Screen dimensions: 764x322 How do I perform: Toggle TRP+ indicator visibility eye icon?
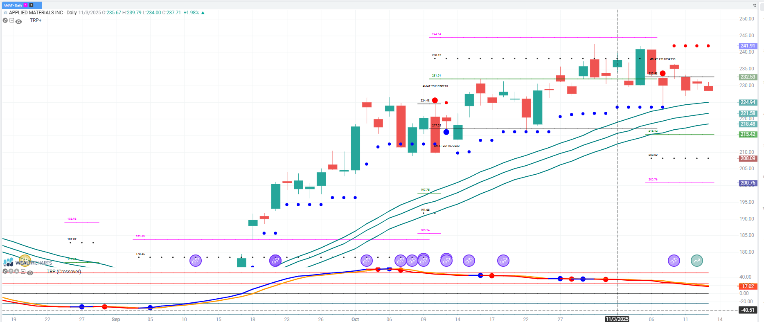[x=18, y=21]
